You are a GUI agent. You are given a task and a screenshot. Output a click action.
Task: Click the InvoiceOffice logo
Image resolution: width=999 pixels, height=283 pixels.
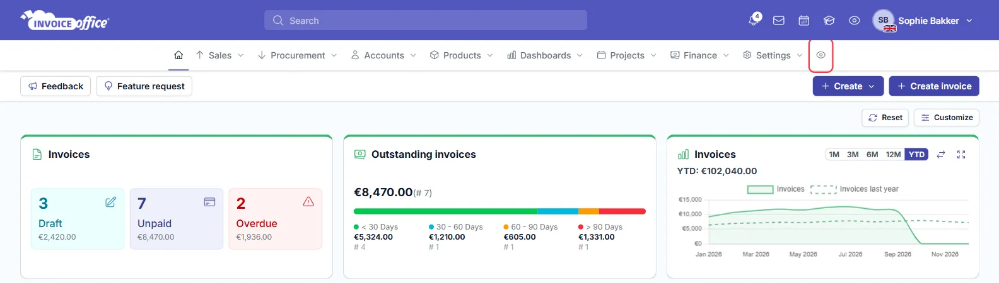[65, 20]
